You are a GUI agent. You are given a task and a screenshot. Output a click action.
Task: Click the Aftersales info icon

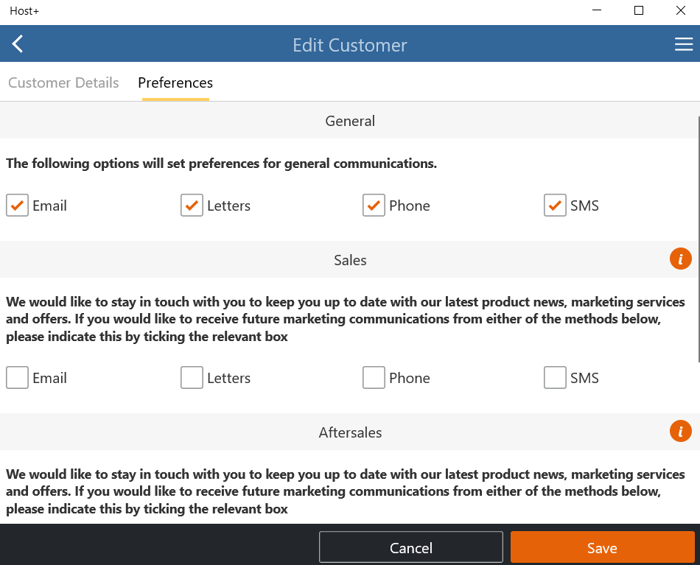pyautogui.click(x=680, y=431)
